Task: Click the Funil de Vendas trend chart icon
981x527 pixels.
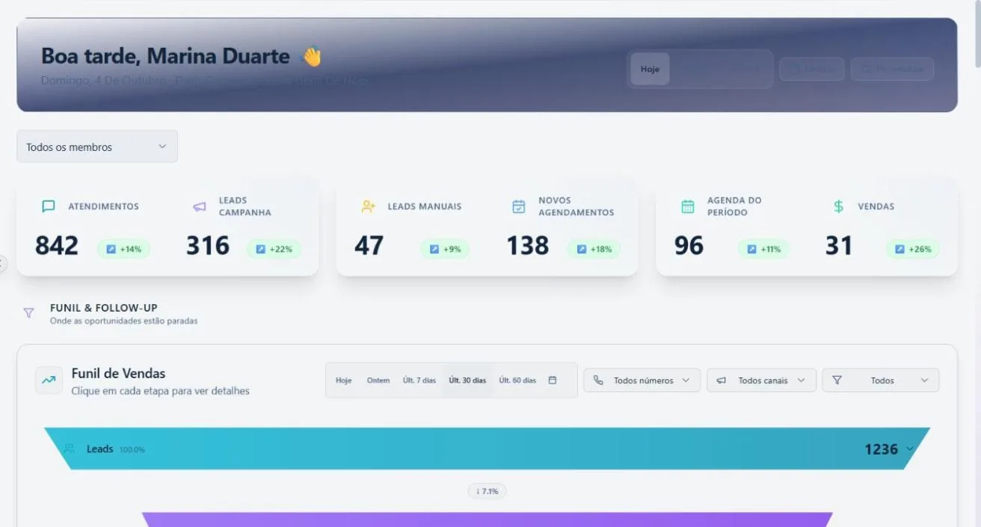Action: [49, 380]
